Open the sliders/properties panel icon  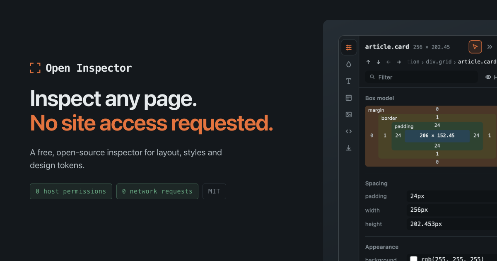click(349, 48)
